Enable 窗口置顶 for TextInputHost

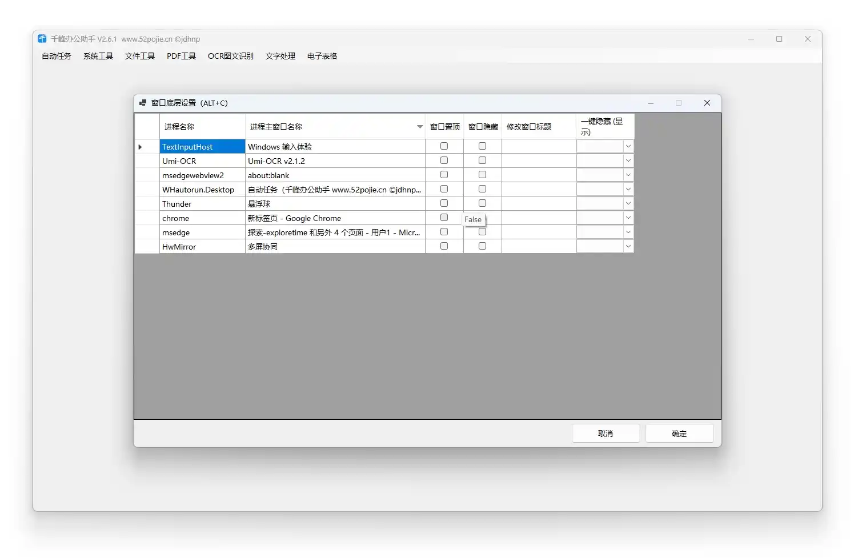coord(444,146)
